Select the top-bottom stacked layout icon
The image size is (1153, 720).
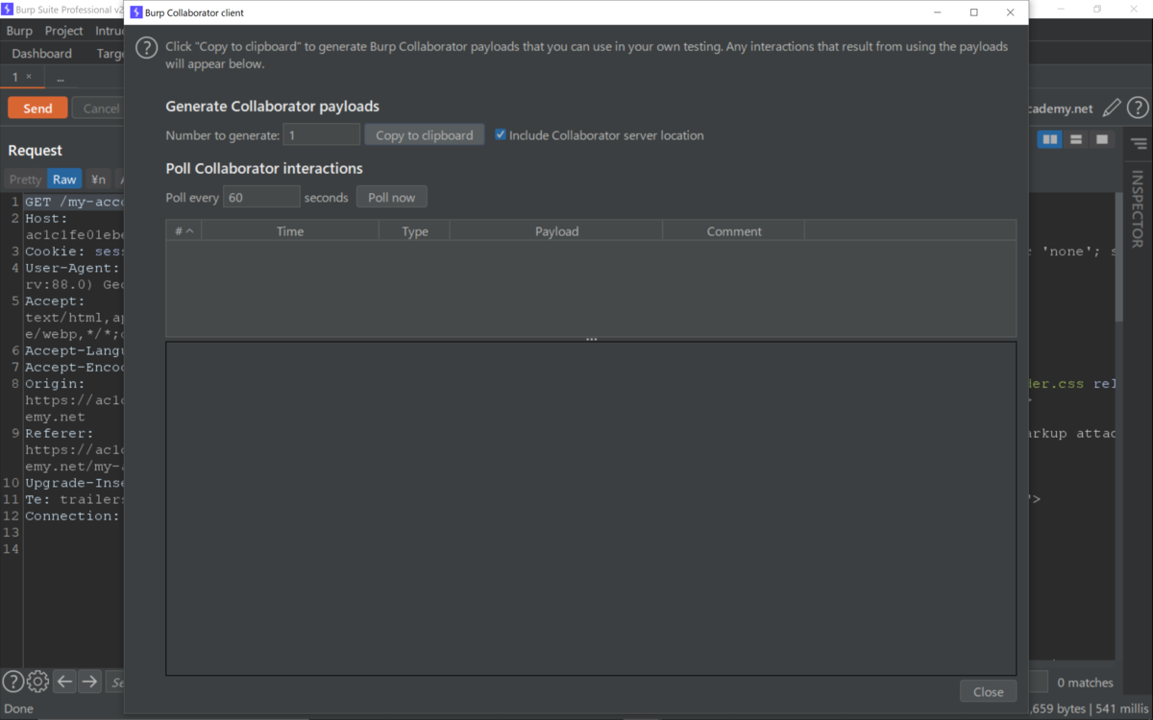point(1076,140)
